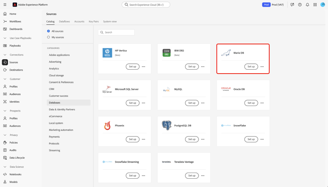Click Set up for SnowFlake
The image size is (328, 187).
point(251,139)
